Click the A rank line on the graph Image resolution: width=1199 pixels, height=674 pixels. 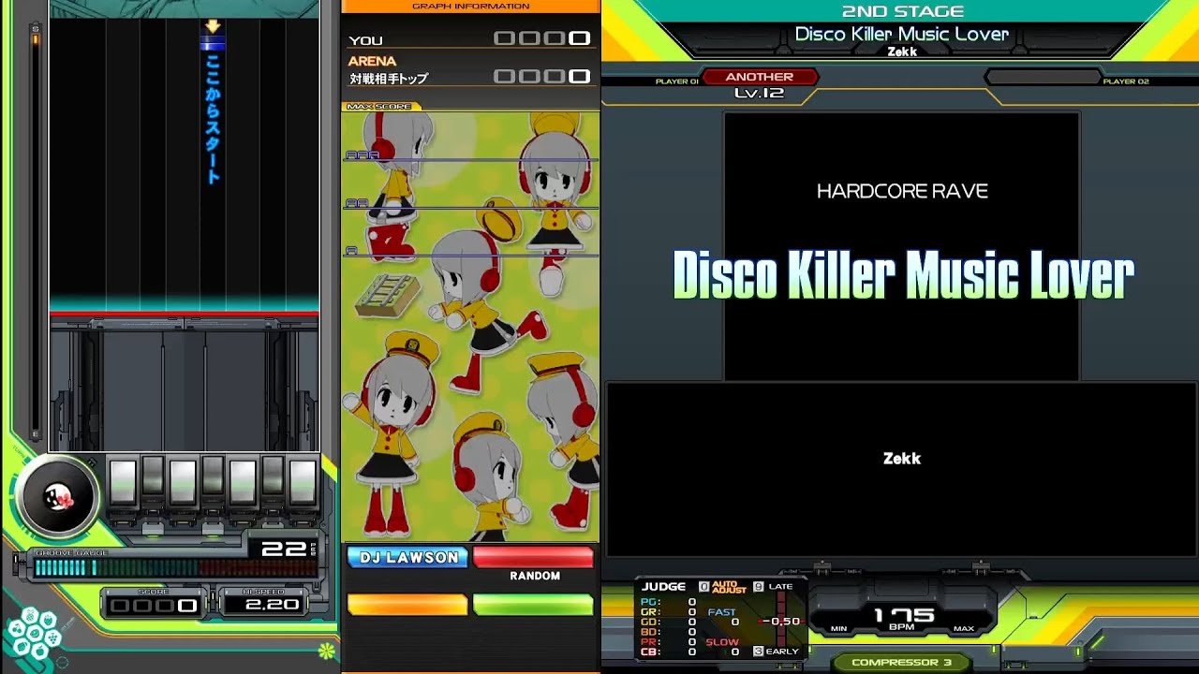(470, 255)
